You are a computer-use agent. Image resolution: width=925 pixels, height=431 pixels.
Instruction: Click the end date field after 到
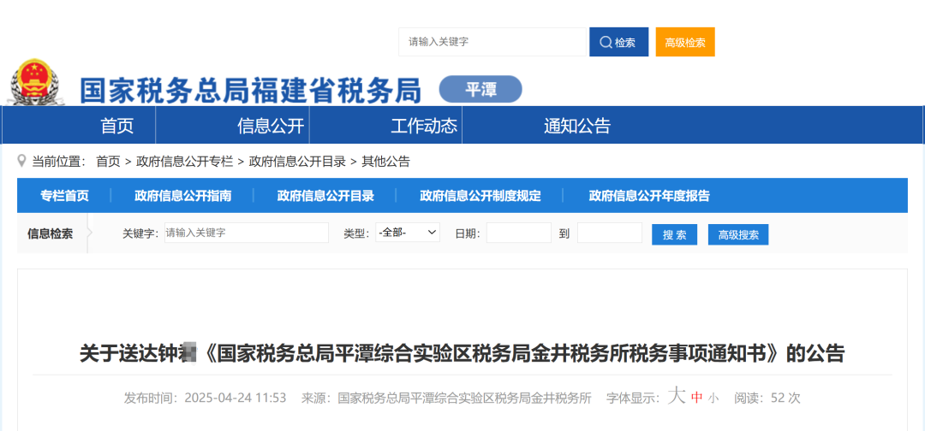(x=609, y=233)
